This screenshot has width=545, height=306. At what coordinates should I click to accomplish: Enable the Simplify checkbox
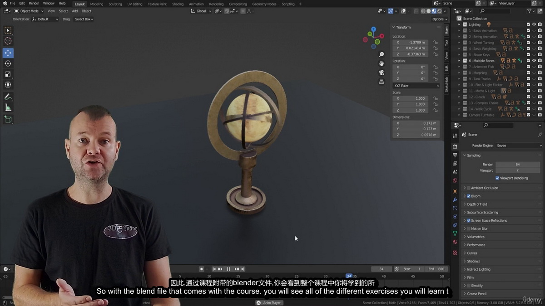pos(469,286)
